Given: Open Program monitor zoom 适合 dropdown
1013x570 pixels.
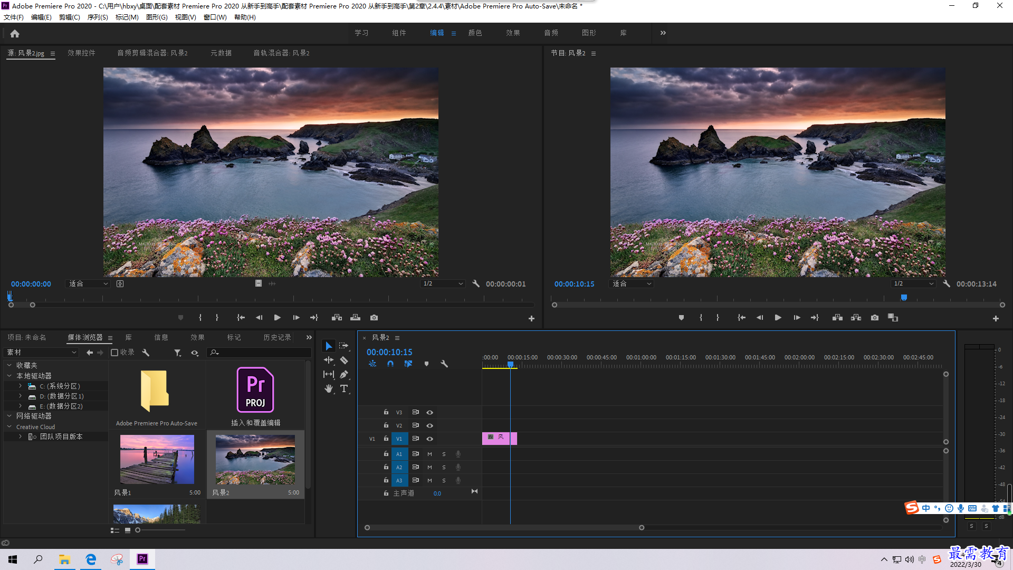Looking at the screenshot, I should [x=631, y=284].
